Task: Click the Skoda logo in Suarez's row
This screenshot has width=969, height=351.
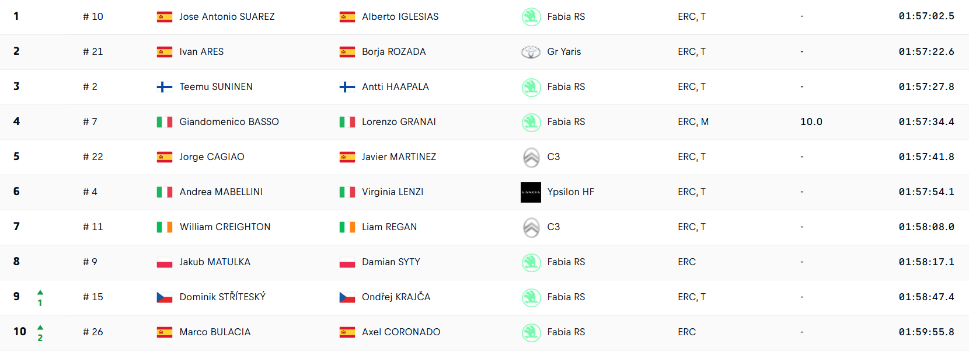Action: [531, 17]
